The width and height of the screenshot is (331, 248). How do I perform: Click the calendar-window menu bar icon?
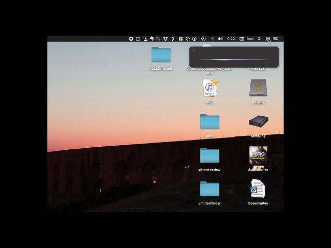[x=242, y=39]
